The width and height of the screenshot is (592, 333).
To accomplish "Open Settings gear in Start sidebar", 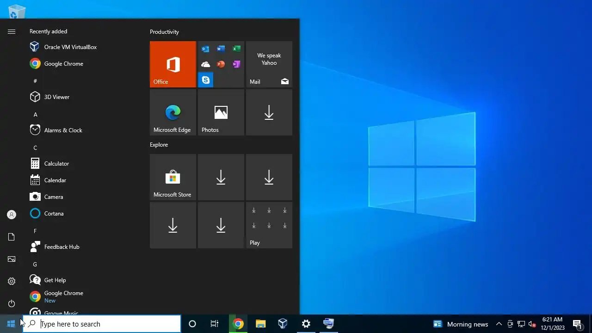I will 12,281.
